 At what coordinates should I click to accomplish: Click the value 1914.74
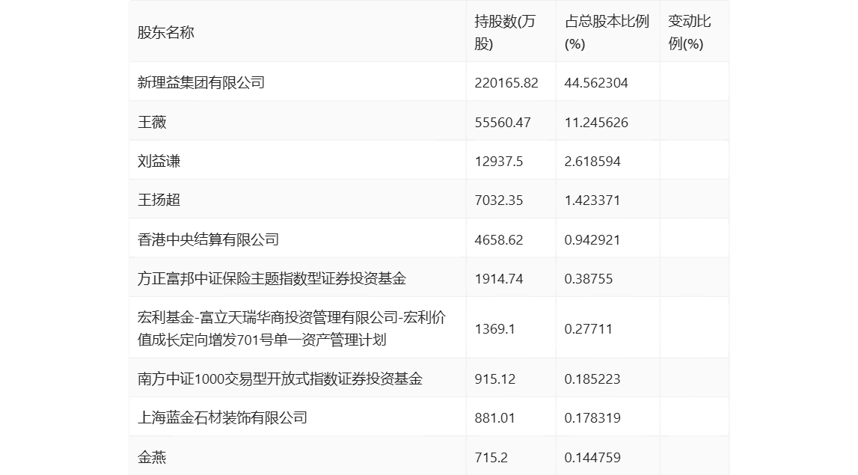pyautogui.click(x=498, y=278)
